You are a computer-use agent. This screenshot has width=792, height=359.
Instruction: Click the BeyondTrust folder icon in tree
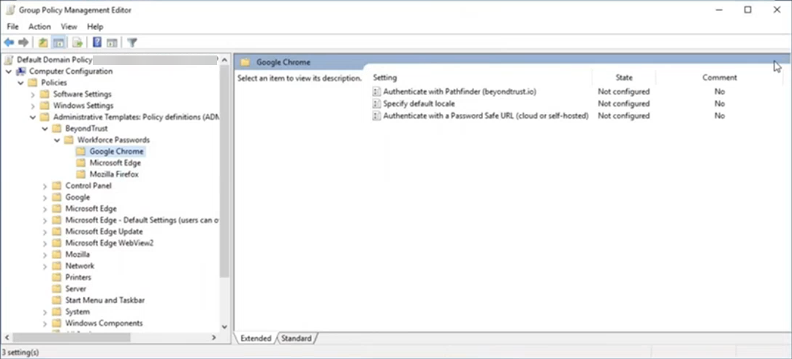[57, 128]
